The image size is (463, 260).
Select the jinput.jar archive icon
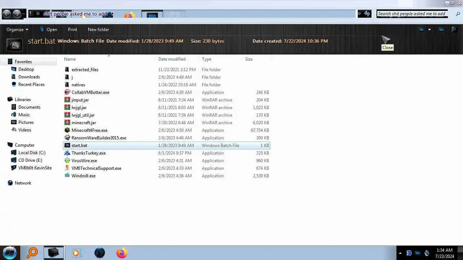67,100
